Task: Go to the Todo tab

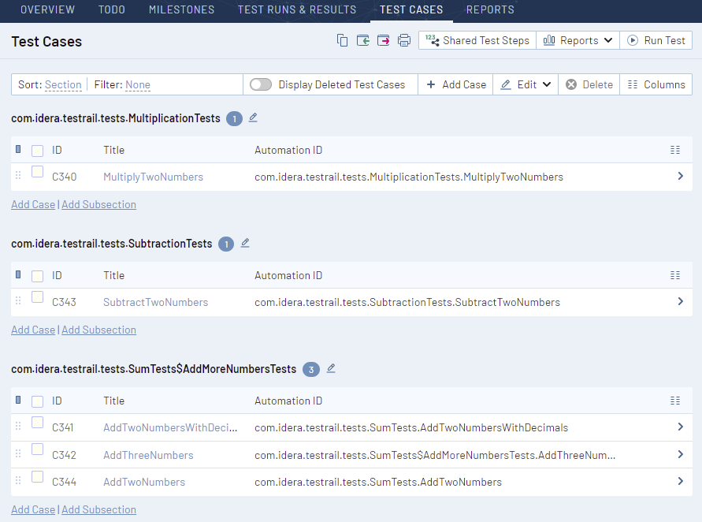Action: coord(111,10)
